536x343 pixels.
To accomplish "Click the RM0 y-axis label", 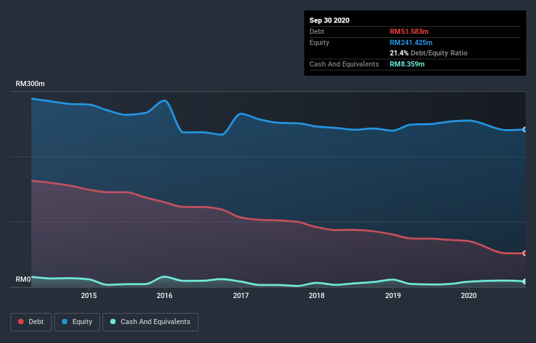I will point(23,279).
